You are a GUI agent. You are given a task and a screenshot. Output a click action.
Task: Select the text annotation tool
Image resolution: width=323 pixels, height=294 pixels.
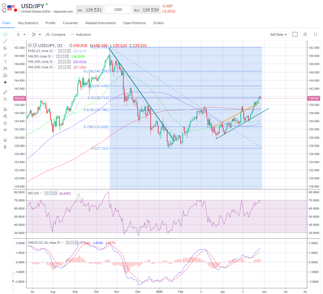click(x=5, y=62)
